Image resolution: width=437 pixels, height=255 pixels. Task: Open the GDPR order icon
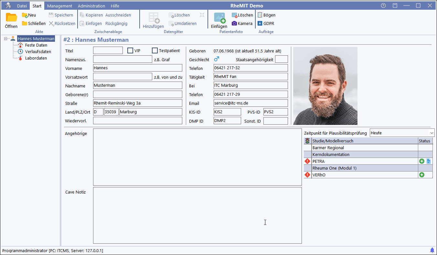point(260,23)
